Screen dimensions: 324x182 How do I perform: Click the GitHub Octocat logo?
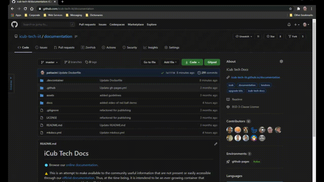(14, 25)
